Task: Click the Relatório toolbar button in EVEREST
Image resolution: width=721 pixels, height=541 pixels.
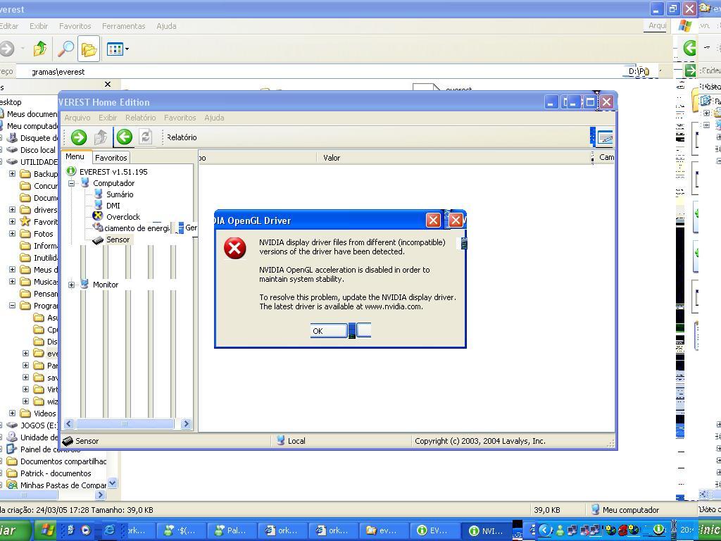Action: pos(182,137)
